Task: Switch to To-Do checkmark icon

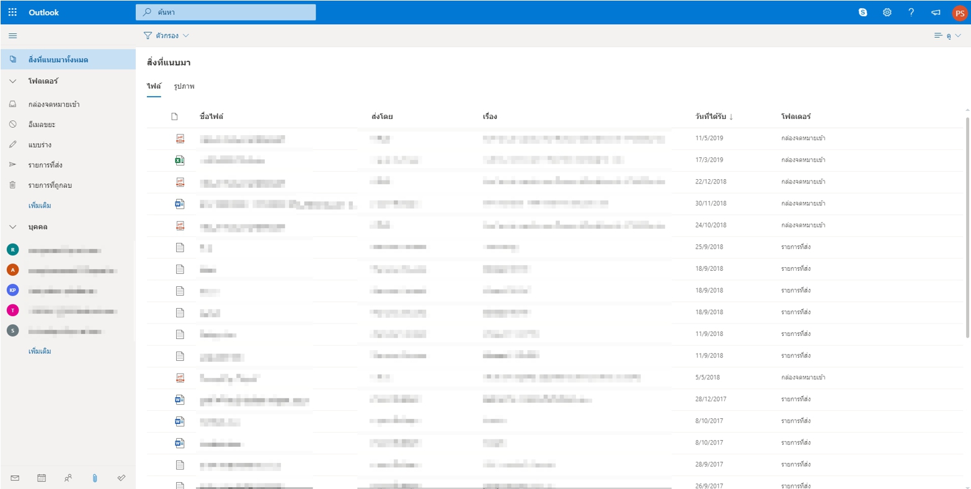Action: tap(122, 478)
